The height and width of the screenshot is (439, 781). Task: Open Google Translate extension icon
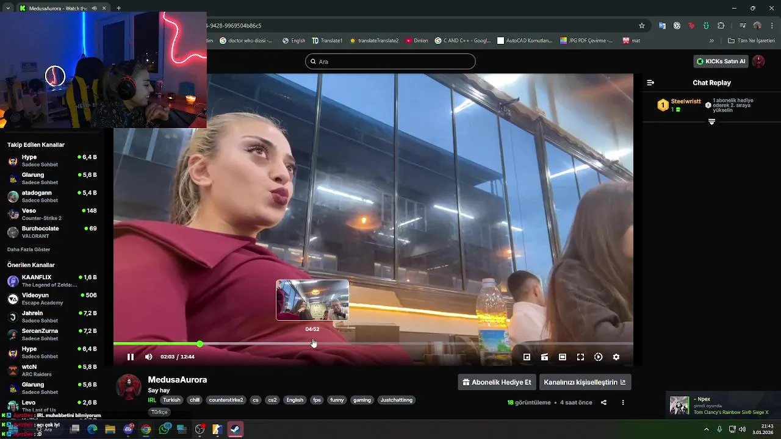pyautogui.click(x=662, y=26)
